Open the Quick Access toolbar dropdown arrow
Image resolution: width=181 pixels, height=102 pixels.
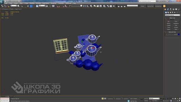pos(21,1)
